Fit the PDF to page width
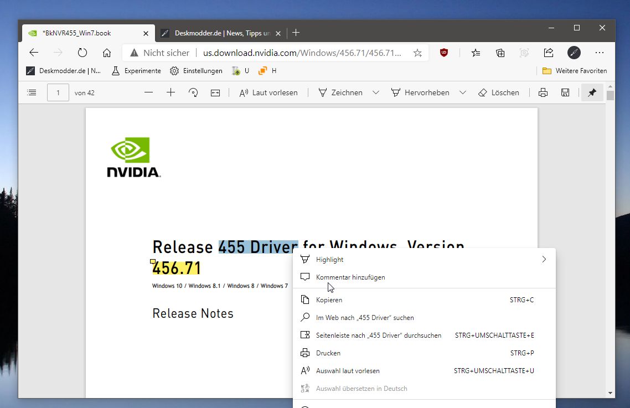Image resolution: width=630 pixels, height=408 pixels. 215,93
